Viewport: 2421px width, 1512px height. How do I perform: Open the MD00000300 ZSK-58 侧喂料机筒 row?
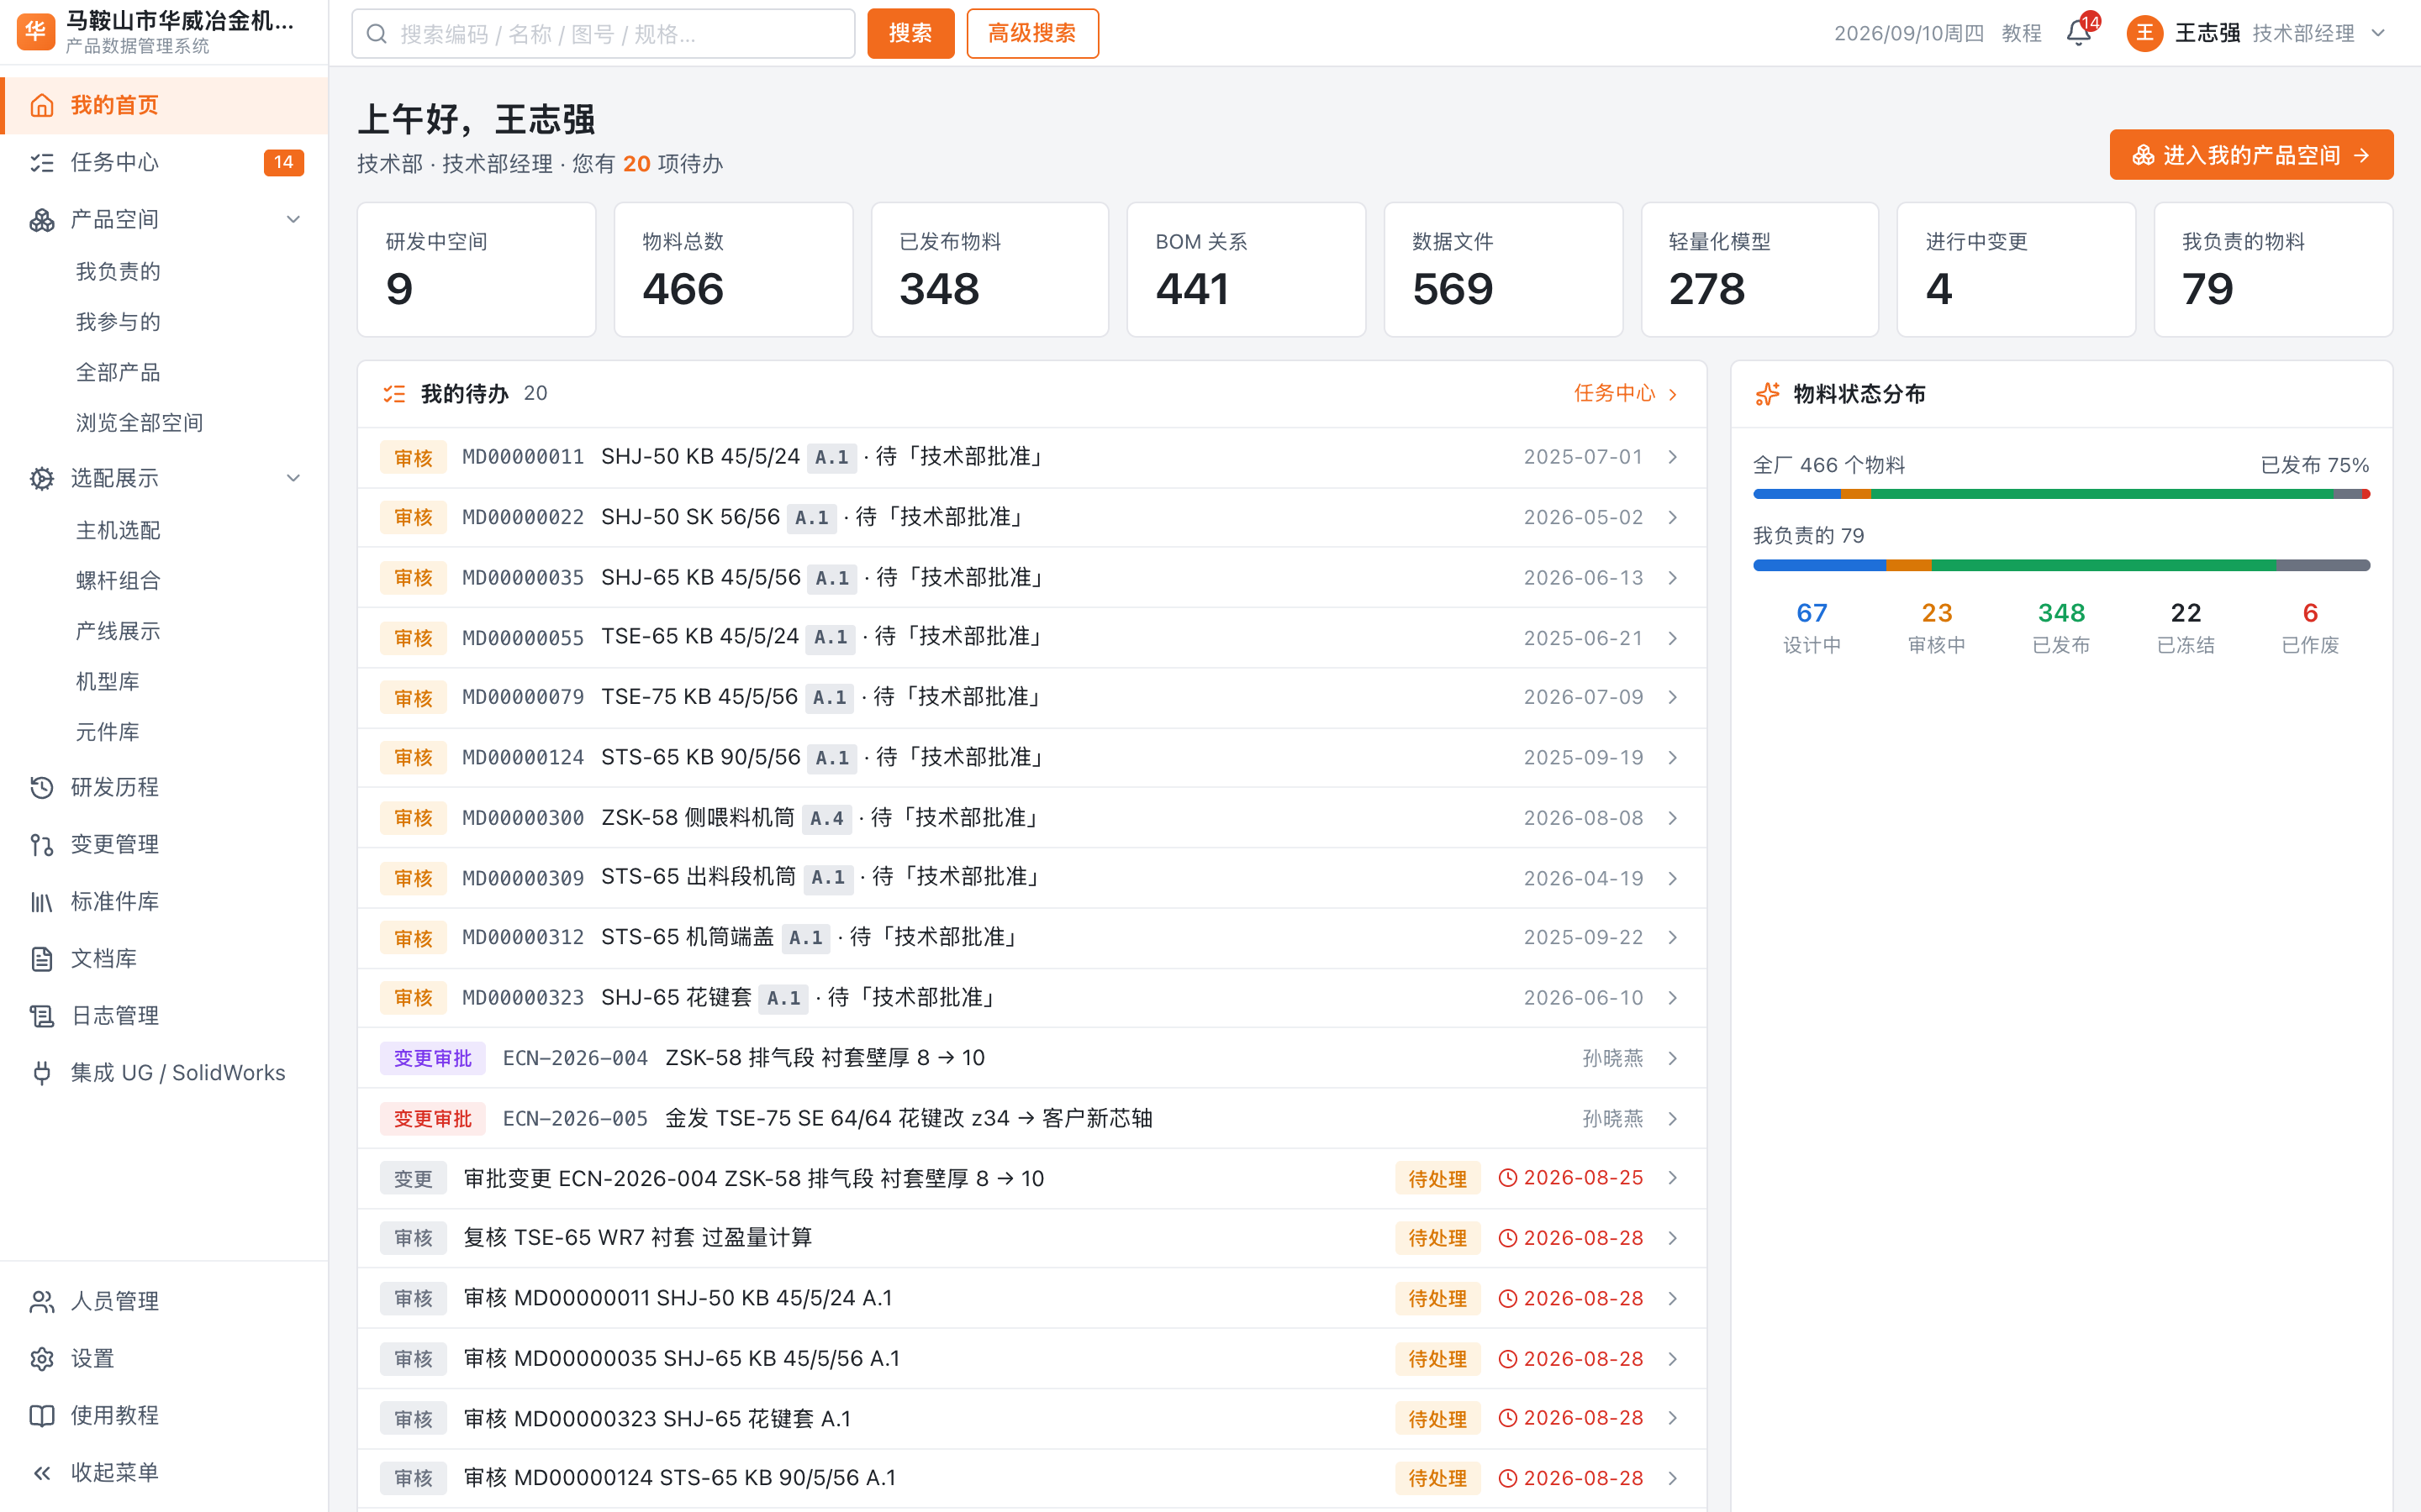(x=1031, y=818)
